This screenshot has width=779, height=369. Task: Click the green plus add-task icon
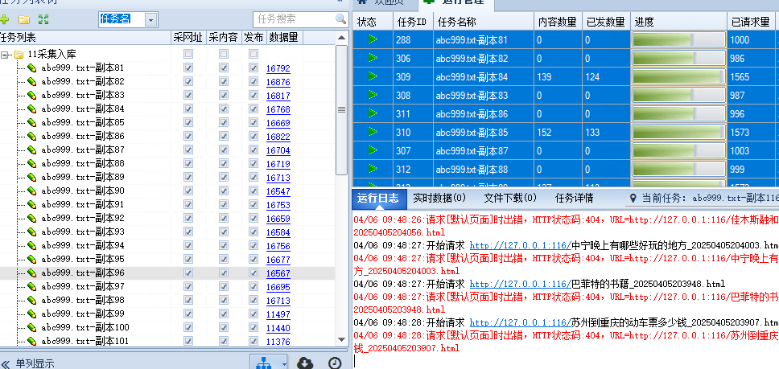point(4,20)
